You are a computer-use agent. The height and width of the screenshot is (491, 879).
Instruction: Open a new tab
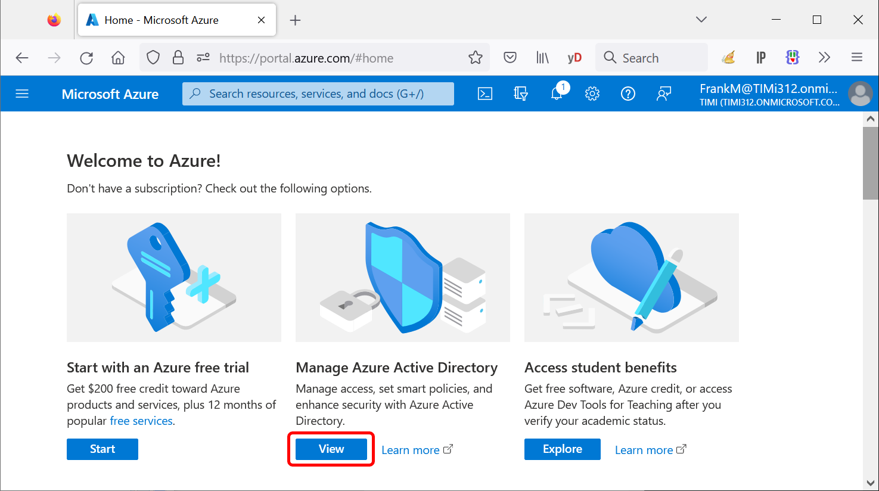tap(295, 20)
